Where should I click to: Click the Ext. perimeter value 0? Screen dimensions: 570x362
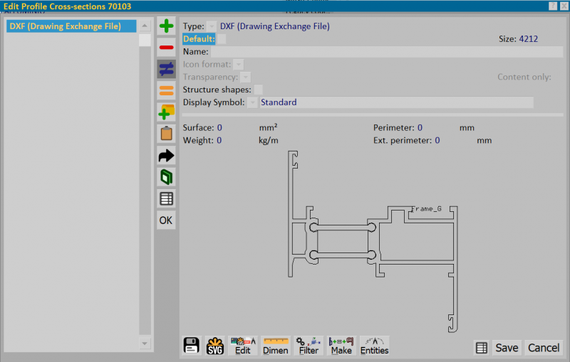point(437,140)
